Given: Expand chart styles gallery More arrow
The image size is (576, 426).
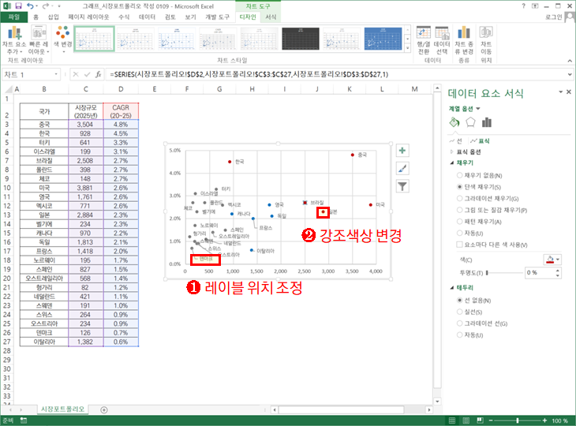Looking at the screenshot, I should tap(407, 48).
